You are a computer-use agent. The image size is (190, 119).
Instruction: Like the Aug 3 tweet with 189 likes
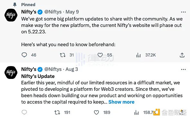(96, 113)
